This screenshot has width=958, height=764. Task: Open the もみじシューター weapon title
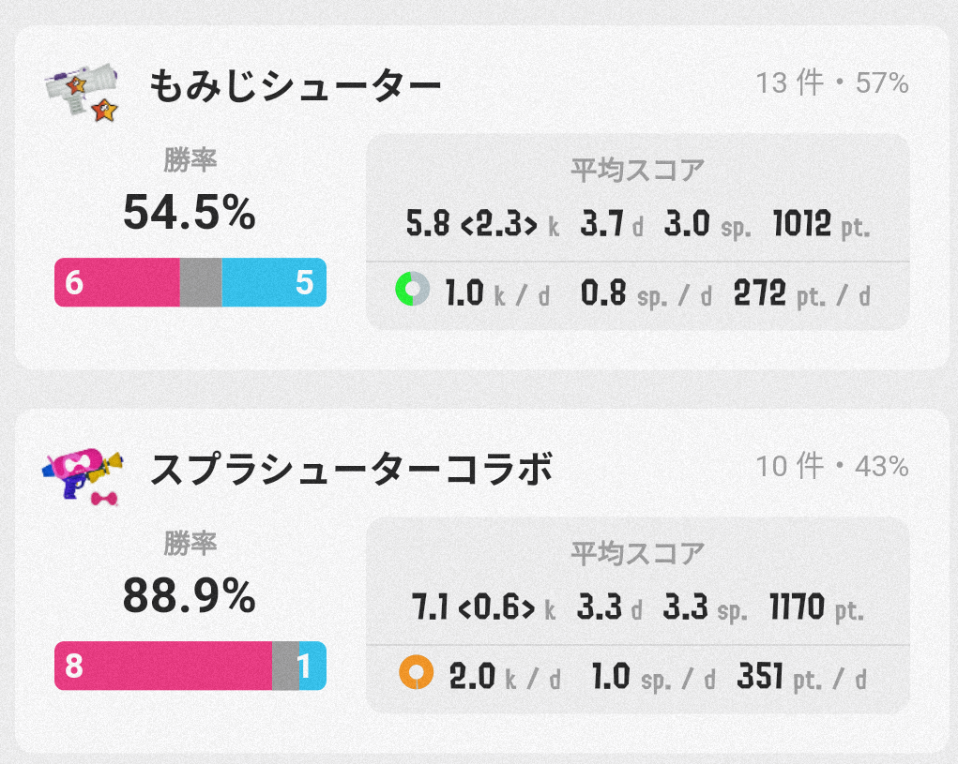pyautogui.click(x=296, y=88)
